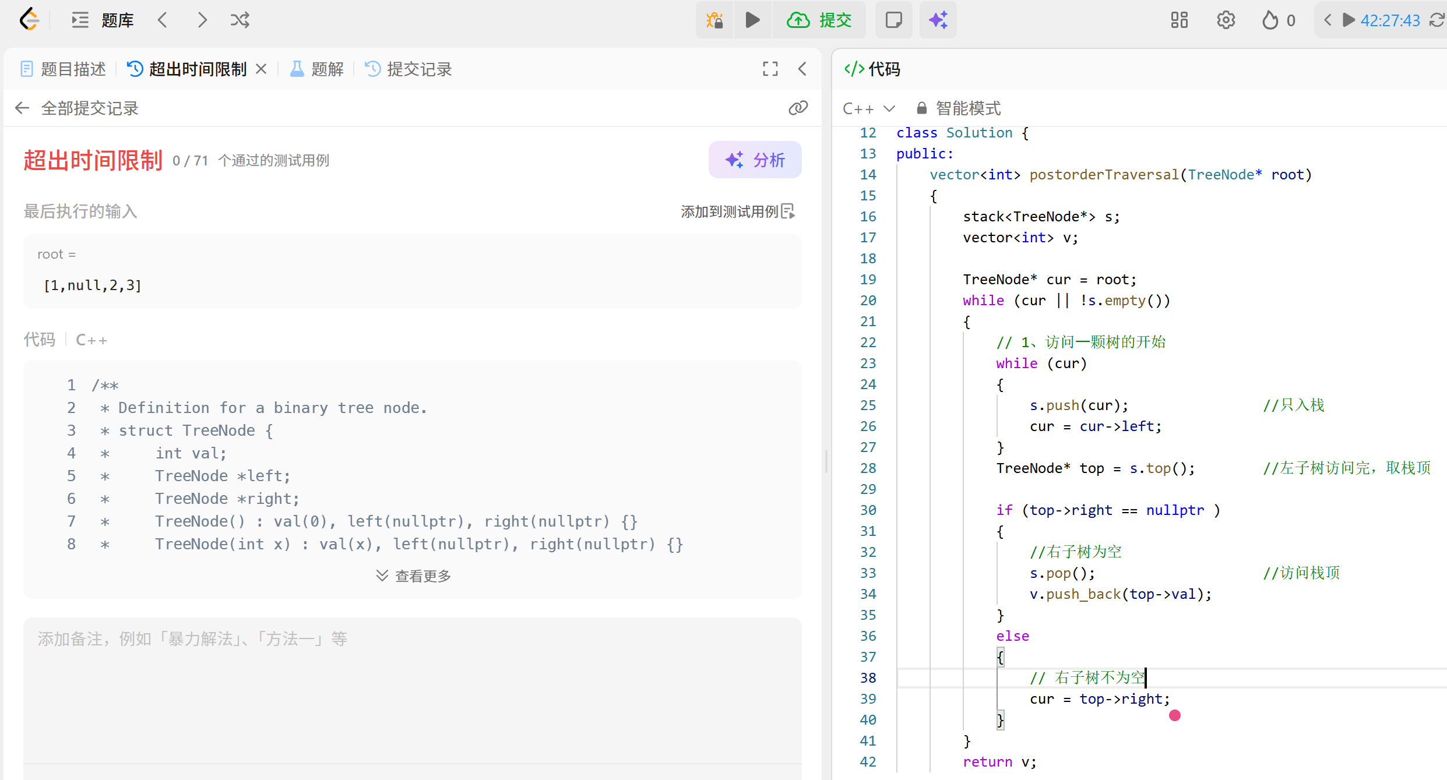The height and width of the screenshot is (780, 1447).
Task: Click the 分析 analyze button
Action: point(755,160)
